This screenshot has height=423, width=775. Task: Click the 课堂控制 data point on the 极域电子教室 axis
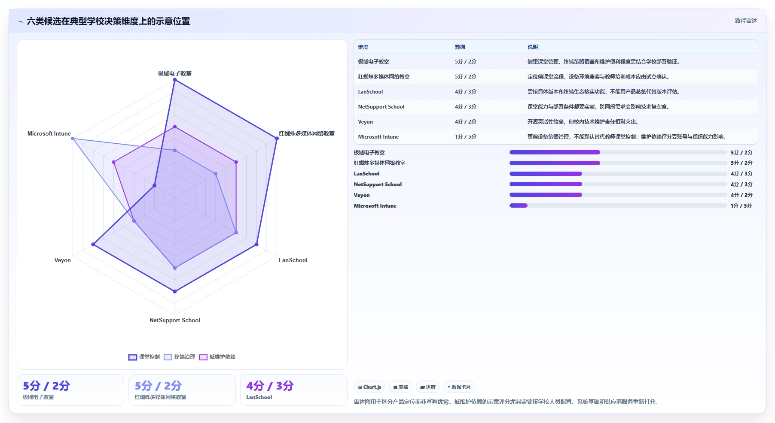click(175, 80)
